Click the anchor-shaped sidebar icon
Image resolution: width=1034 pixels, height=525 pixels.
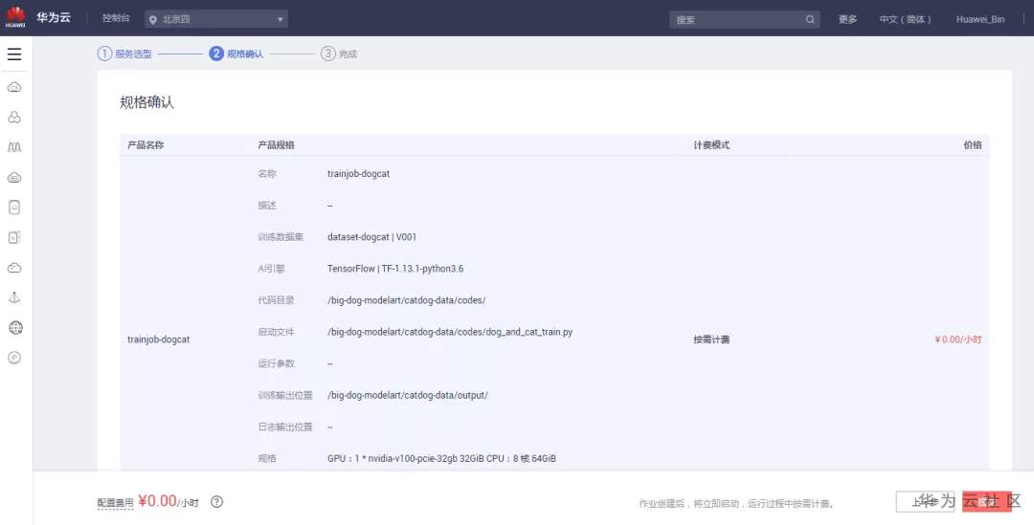(14, 297)
